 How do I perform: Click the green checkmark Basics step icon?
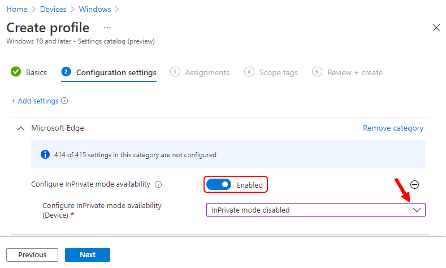click(x=16, y=72)
